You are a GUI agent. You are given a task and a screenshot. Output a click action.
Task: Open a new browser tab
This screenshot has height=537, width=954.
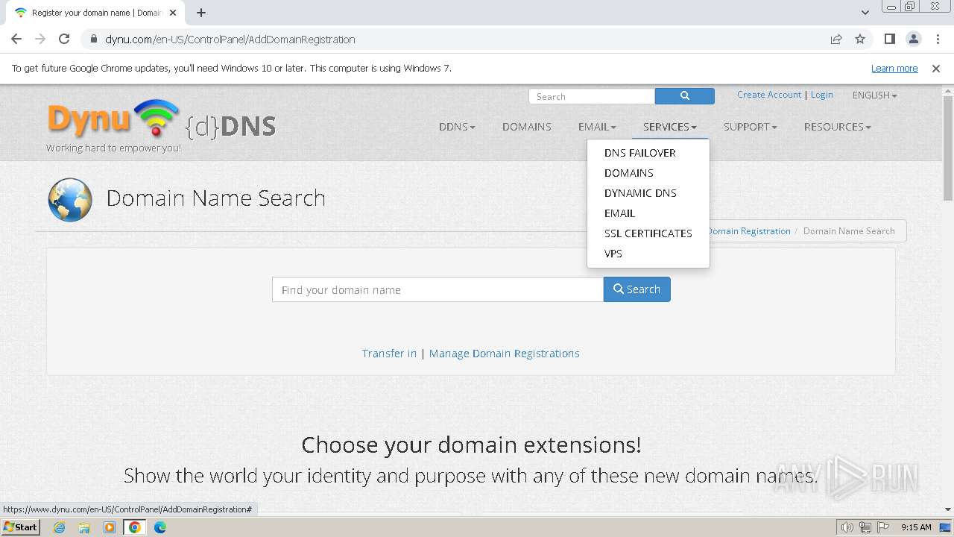[201, 13]
